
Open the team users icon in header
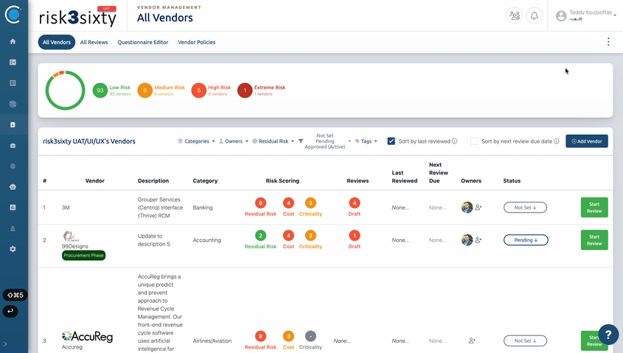tap(515, 16)
